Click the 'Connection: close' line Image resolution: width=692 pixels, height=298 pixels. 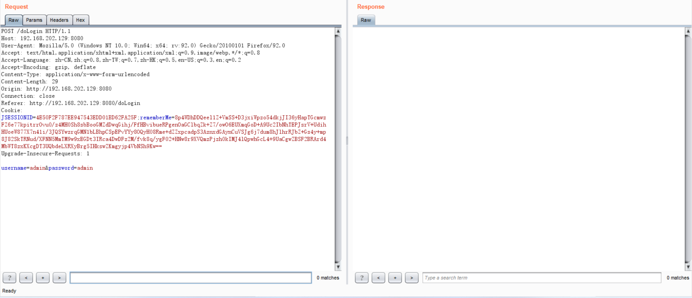click(x=28, y=96)
